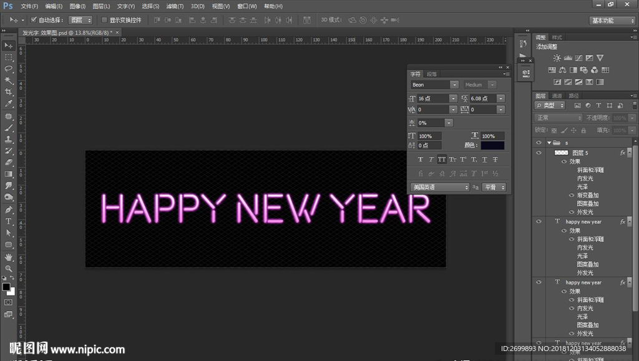The height and width of the screenshot is (361, 639).
Task: Open 图层(L) menu
Action: pos(101,6)
